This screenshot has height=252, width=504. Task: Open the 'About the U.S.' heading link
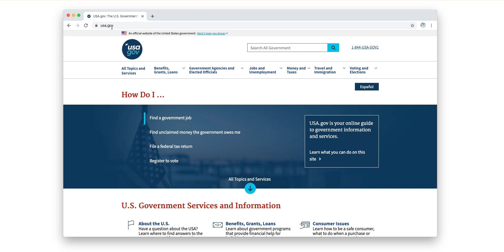(154, 224)
